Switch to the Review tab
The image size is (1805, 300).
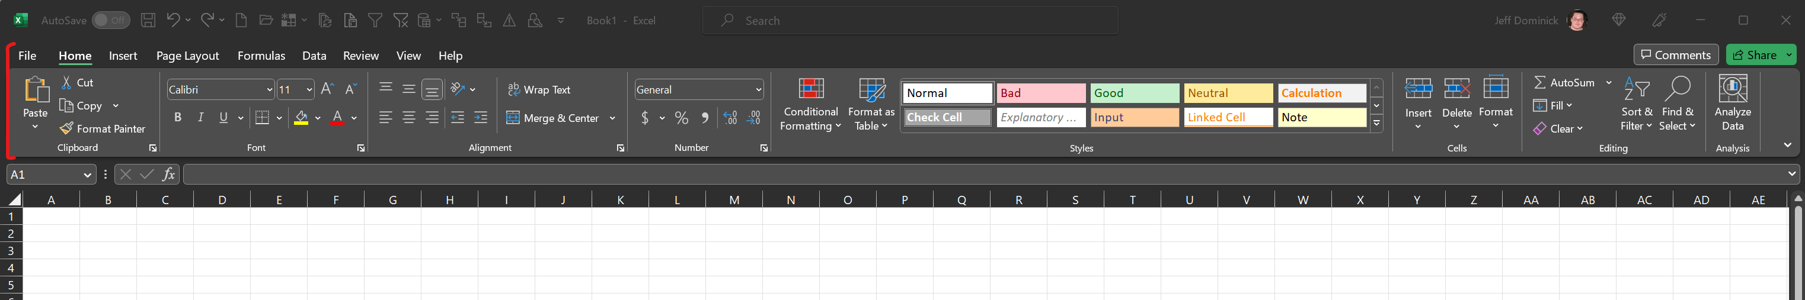[361, 55]
